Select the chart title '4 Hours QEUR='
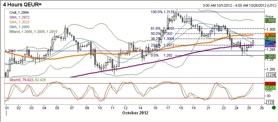This screenshot has height=122, width=278. pos(22,4)
